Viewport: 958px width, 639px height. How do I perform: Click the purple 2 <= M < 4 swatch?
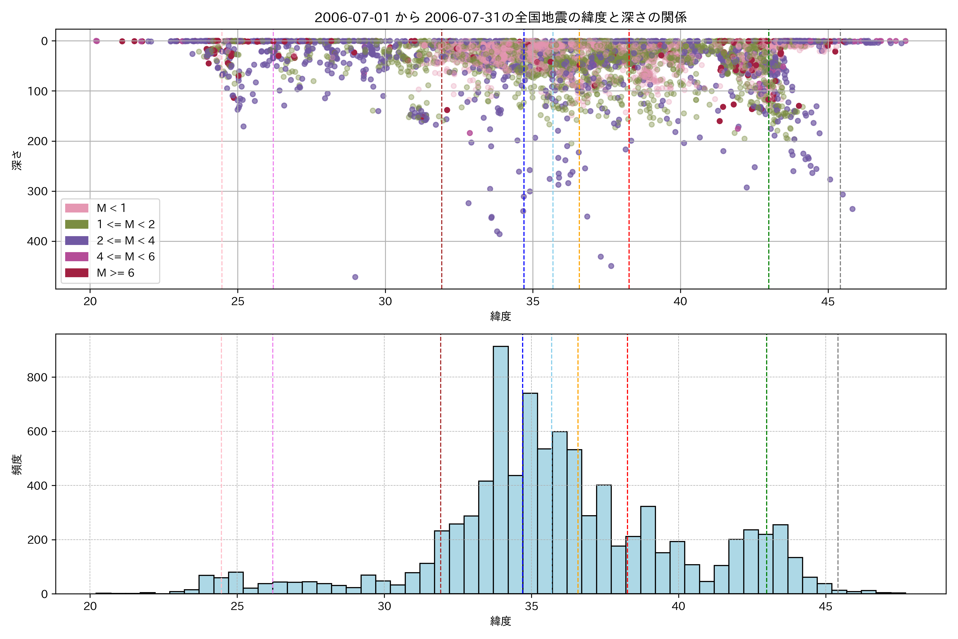click(77, 240)
